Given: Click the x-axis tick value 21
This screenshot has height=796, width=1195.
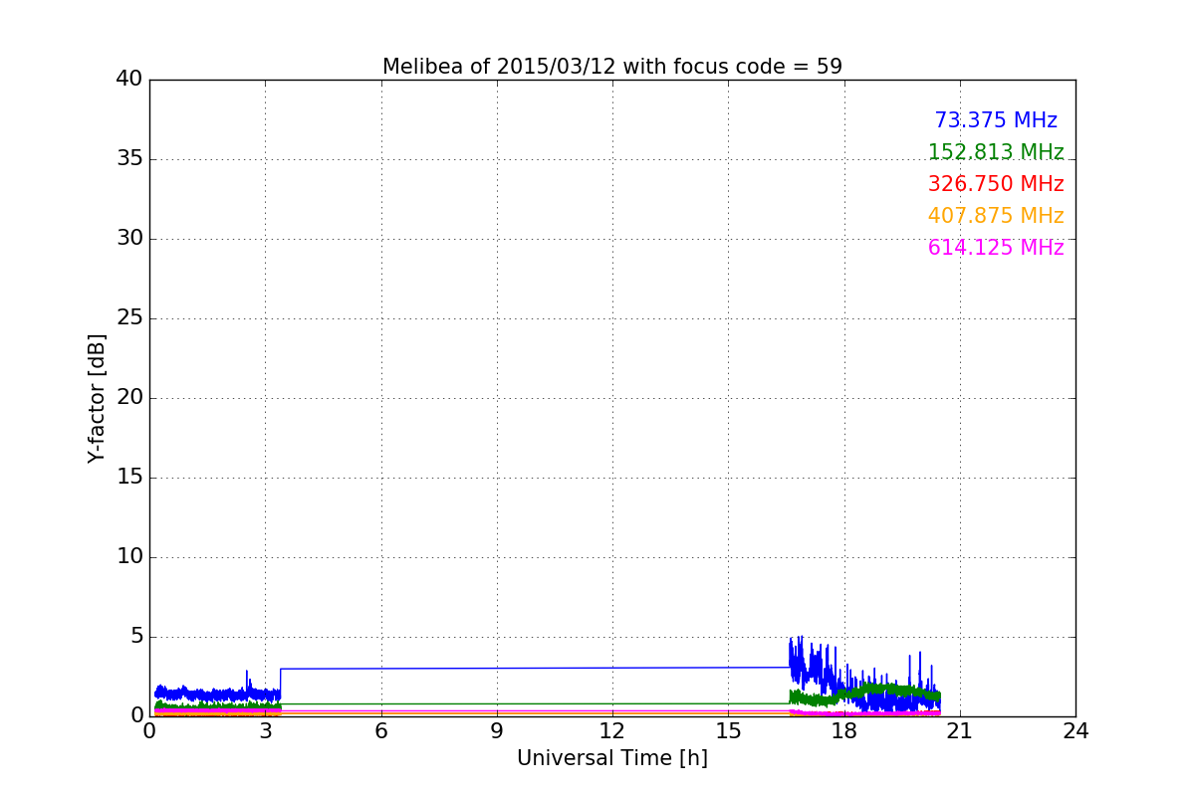Looking at the screenshot, I should click(960, 730).
